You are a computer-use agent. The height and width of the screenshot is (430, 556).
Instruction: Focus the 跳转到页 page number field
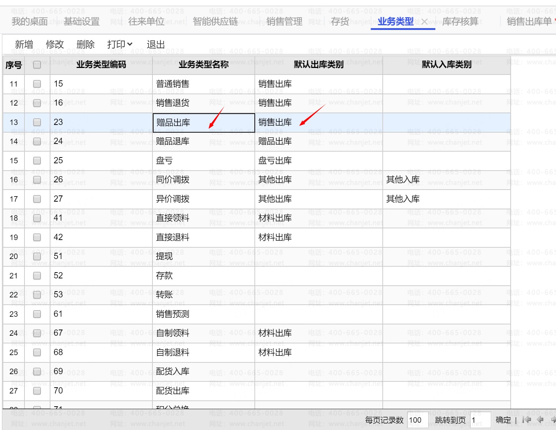(480, 420)
